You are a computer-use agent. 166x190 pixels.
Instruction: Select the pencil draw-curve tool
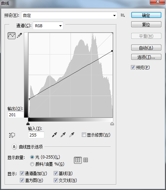coord(19,36)
